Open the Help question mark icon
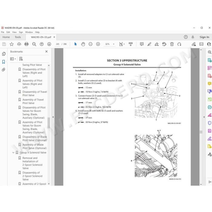Screen dimensions: 212x212 (x=186, y=37)
